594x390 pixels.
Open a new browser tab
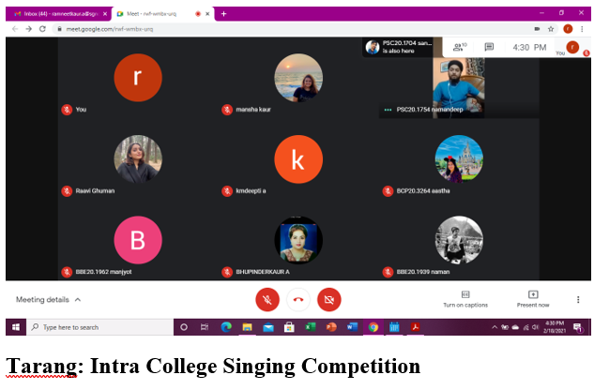coord(224,14)
